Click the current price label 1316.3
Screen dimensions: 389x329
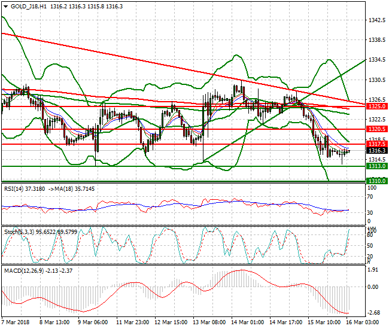point(377,151)
